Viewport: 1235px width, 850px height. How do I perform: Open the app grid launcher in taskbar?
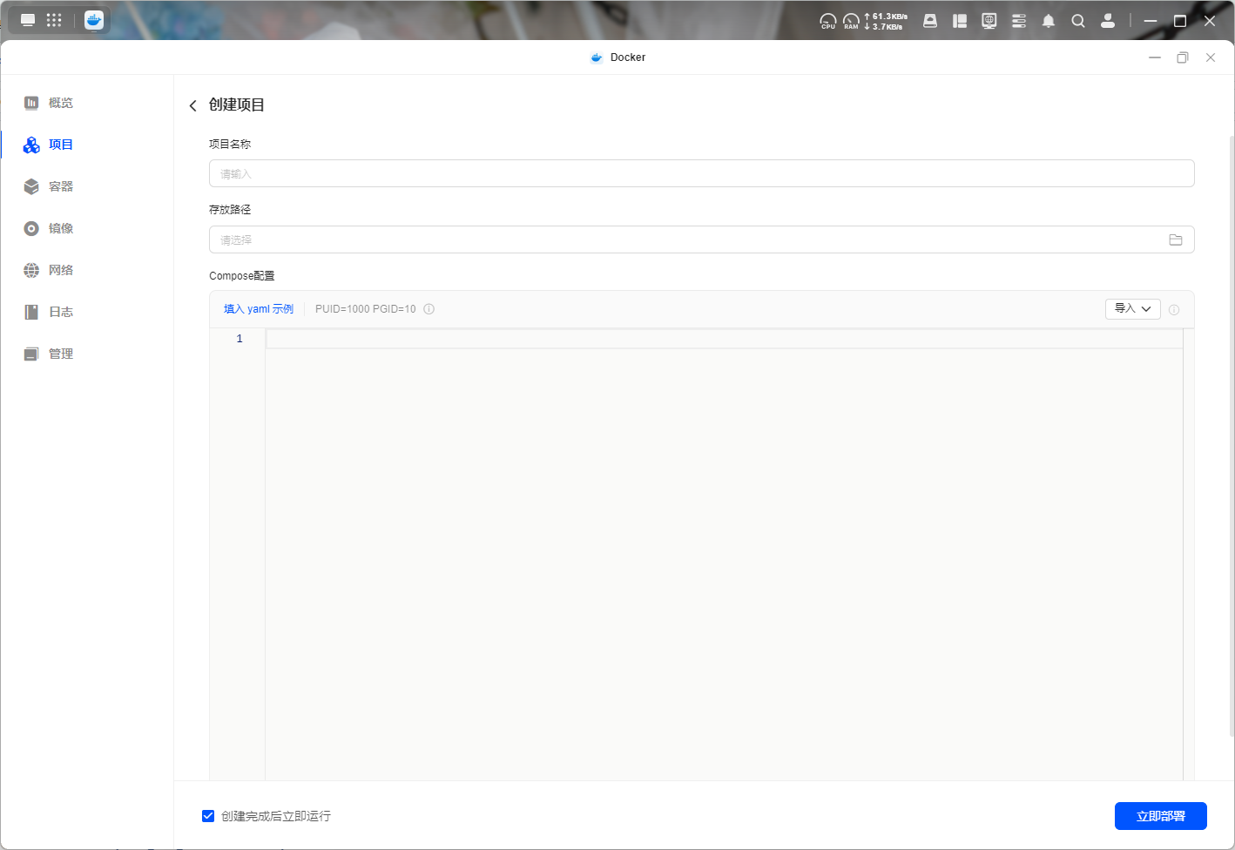click(x=54, y=20)
